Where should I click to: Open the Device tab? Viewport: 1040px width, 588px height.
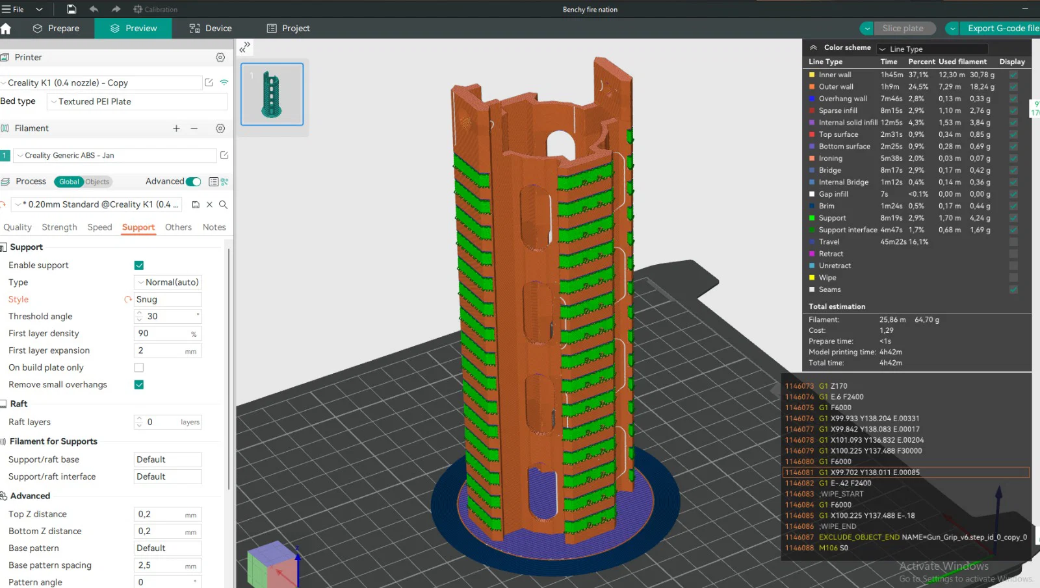tap(211, 29)
